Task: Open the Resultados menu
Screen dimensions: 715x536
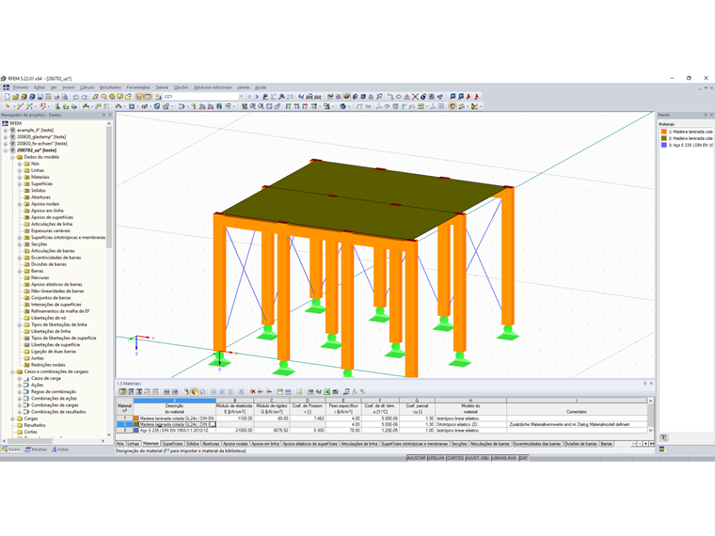Action: pyautogui.click(x=110, y=87)
